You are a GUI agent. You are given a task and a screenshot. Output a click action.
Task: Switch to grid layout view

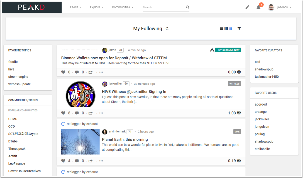pyautogui.click(x=226, y=29)
